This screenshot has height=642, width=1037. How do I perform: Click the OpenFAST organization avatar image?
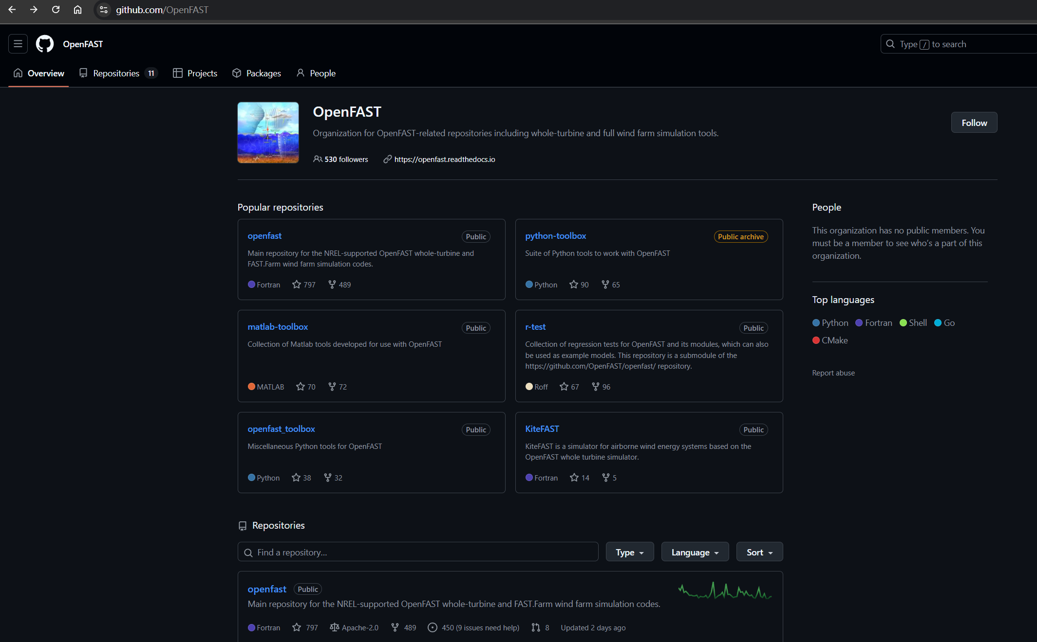coord(268,132)
